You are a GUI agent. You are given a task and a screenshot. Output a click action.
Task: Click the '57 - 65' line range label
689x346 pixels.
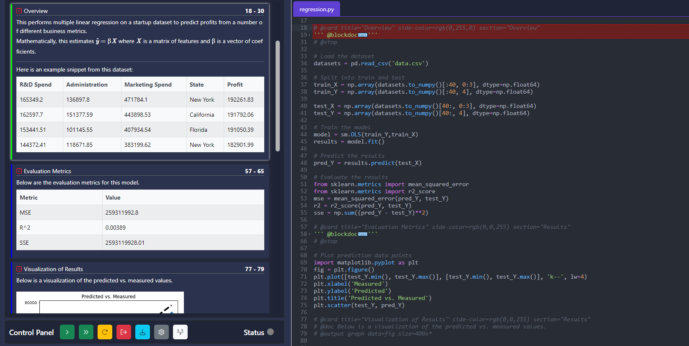[255, 171]
